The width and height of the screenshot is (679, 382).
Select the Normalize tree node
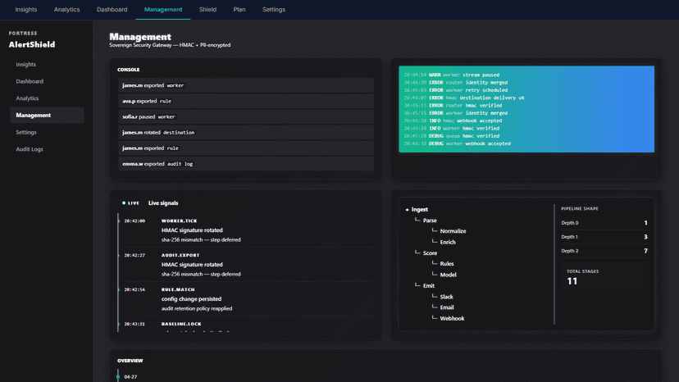coord(453,231)
